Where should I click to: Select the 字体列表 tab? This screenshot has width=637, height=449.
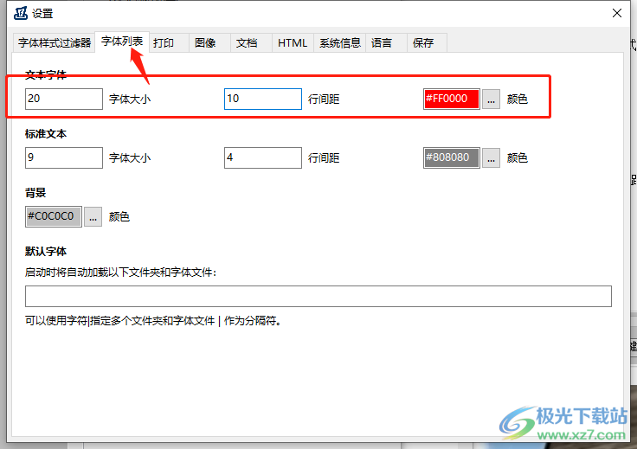point(122,42)
